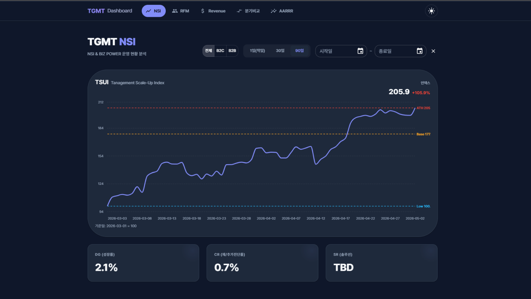Go to the Revenue tab
Screen dimensions: 531x299
pos(213,11)
